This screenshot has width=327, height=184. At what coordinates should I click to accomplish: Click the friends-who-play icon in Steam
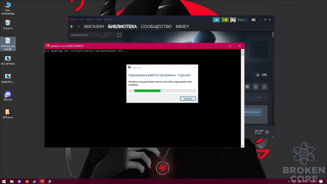coord(258,75)
